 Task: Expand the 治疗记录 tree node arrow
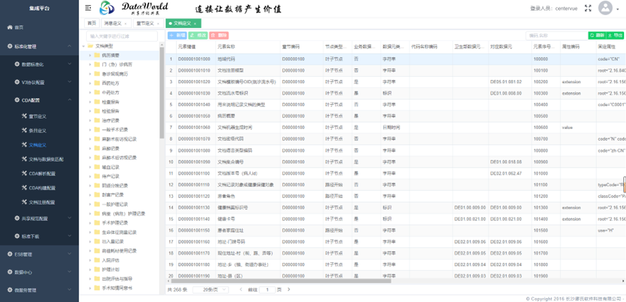click(x=91, y=120)
